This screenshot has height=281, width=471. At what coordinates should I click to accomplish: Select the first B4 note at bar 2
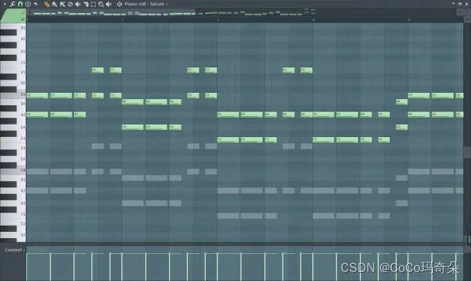coord(133,102)
